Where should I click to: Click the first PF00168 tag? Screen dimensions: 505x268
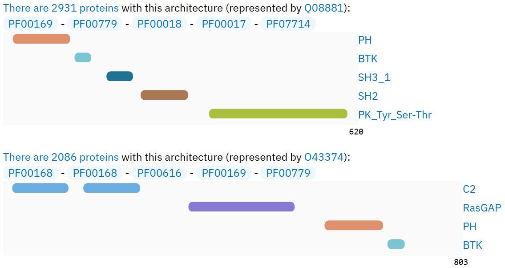point(31,173)
